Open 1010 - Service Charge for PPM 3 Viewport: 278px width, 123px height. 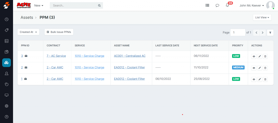tap(89, 56)
